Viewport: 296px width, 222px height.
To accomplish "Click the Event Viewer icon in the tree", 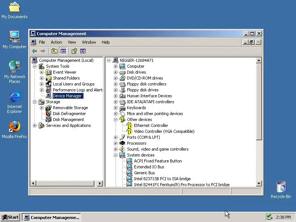I will pyautogui.click(x=48, y=72).
